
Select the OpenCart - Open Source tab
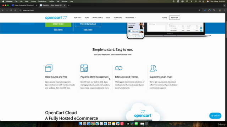[52, 5]
